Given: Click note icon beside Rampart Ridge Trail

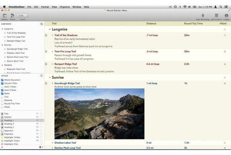Looking at the screenshot, I should tap(46, 64).
